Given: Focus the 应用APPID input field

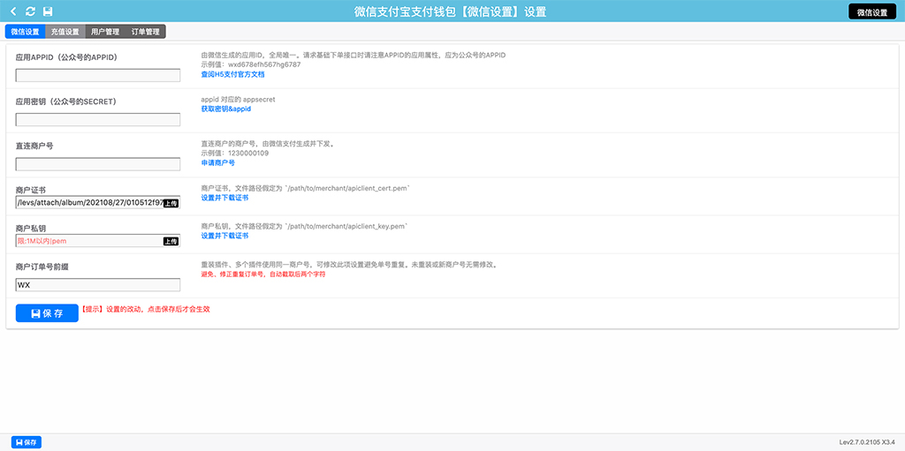Looking at the screenshot, I should (x=98, y=76).
